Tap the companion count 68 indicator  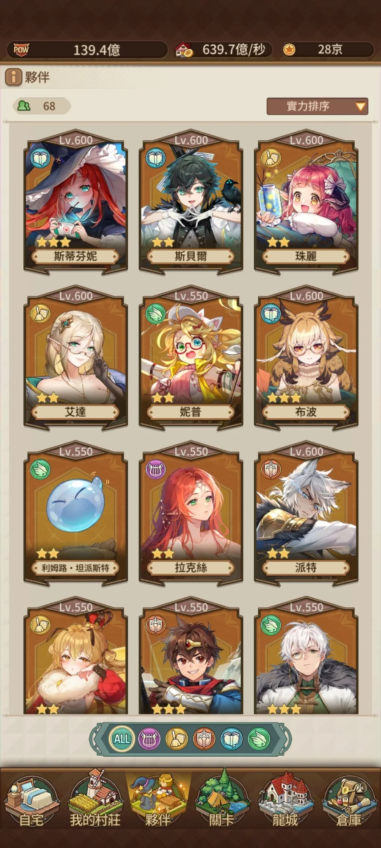tap(41, 106)
